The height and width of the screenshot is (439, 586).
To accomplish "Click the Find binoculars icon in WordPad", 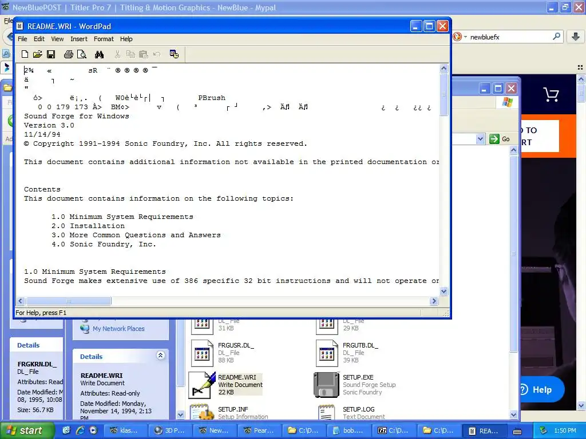I will pos(100,54).
